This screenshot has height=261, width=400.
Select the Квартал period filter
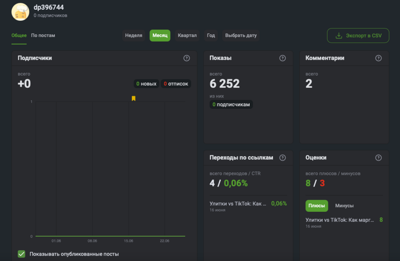click(187, 36)
